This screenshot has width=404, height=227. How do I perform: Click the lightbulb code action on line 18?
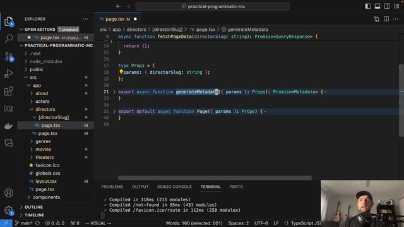121,72
